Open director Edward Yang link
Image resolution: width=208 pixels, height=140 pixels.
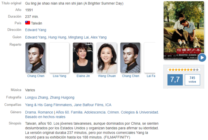pos(36,30)
